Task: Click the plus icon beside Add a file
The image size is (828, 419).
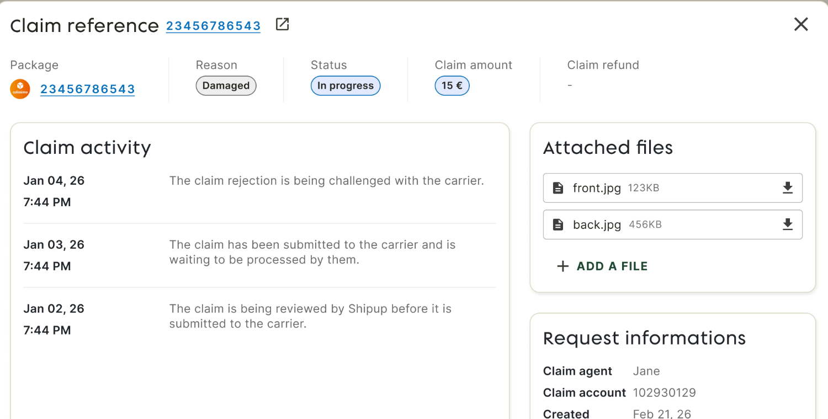Action: (x=562, y=266)
